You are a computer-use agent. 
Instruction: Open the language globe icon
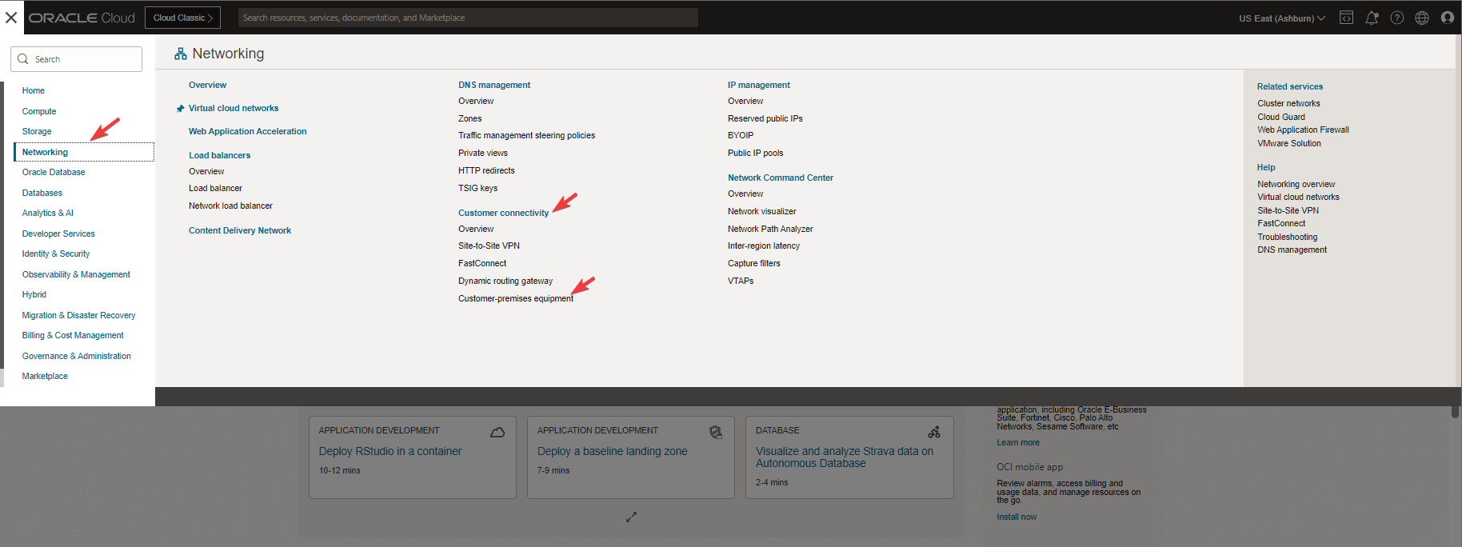[1422, 18]
